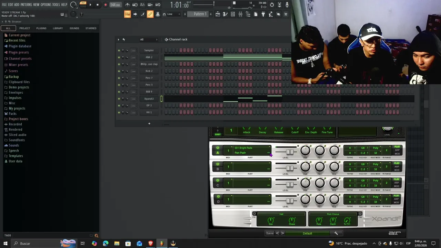441x248 pixels.
Task: Click the shopping cart icon in toolbar
Action: [286, 14]
